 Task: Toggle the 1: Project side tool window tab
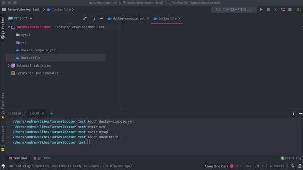(3, 27)
